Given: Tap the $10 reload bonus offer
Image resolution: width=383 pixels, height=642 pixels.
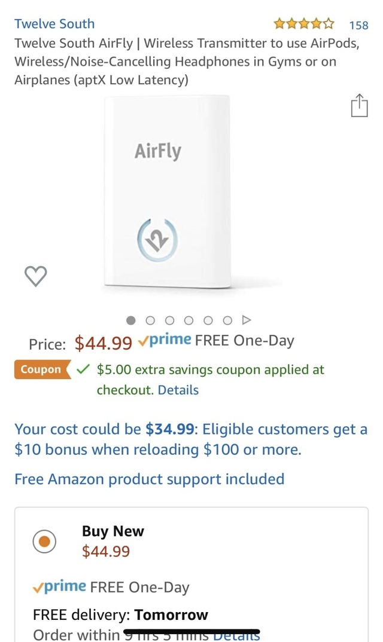Looking at the screenshot, I should click(x=191, y=439).
